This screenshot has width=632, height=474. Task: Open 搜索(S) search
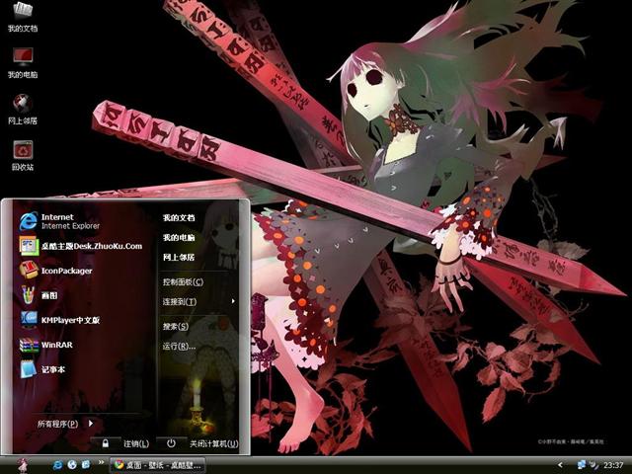(176, 326)
